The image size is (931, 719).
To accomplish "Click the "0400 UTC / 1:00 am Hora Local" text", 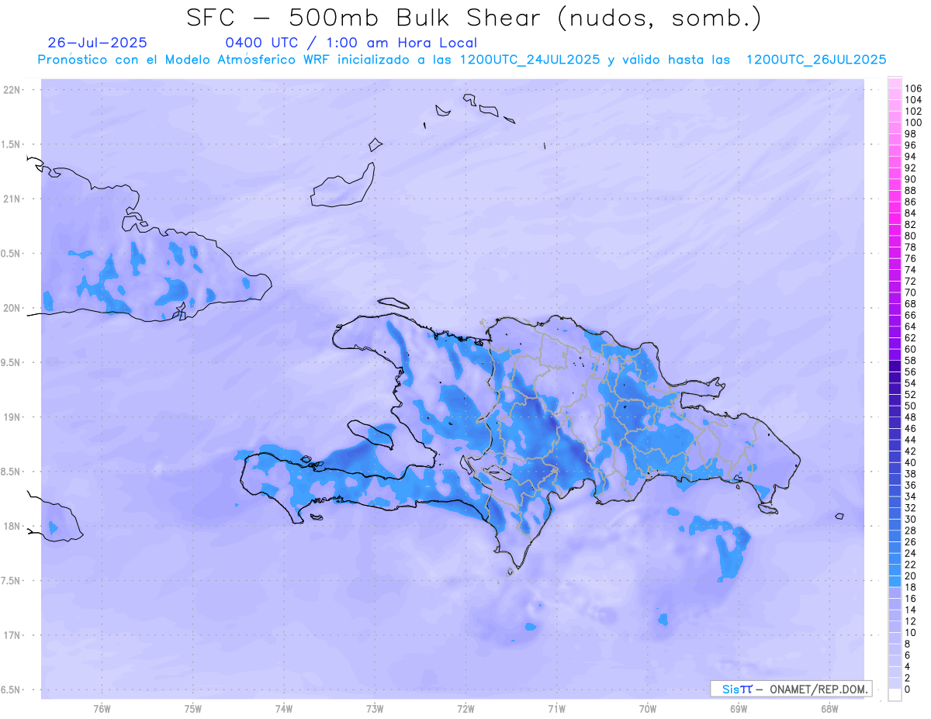I will tap(351, 43).
